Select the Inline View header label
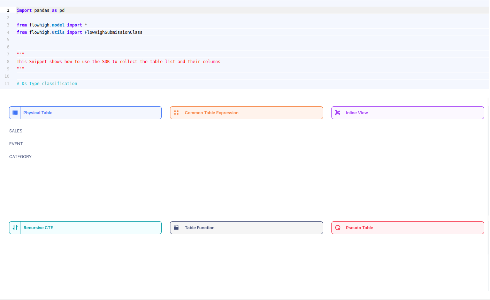This screenshot has width=490, height=300. pos(357,113)
